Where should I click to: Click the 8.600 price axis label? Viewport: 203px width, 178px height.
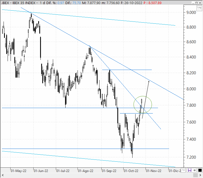(191, 42)
